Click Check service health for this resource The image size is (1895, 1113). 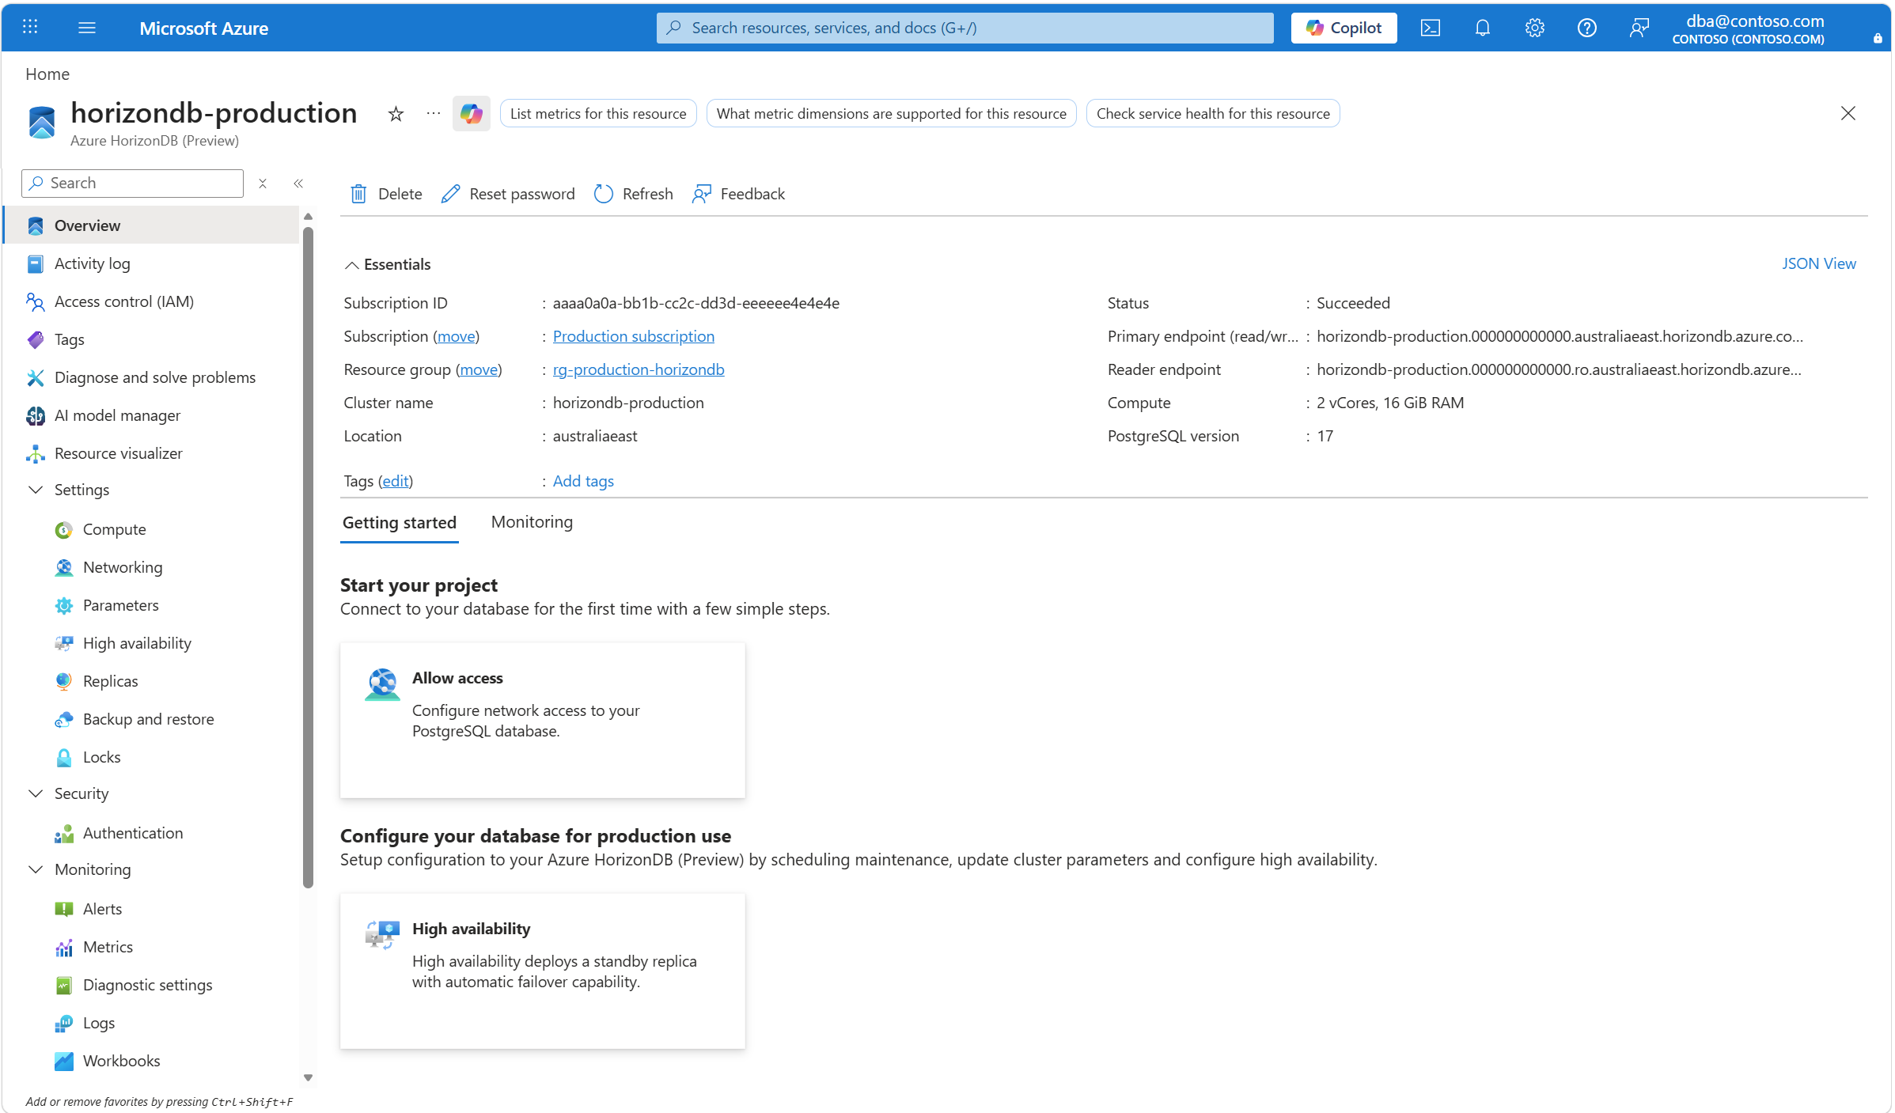pos(1213,114)
